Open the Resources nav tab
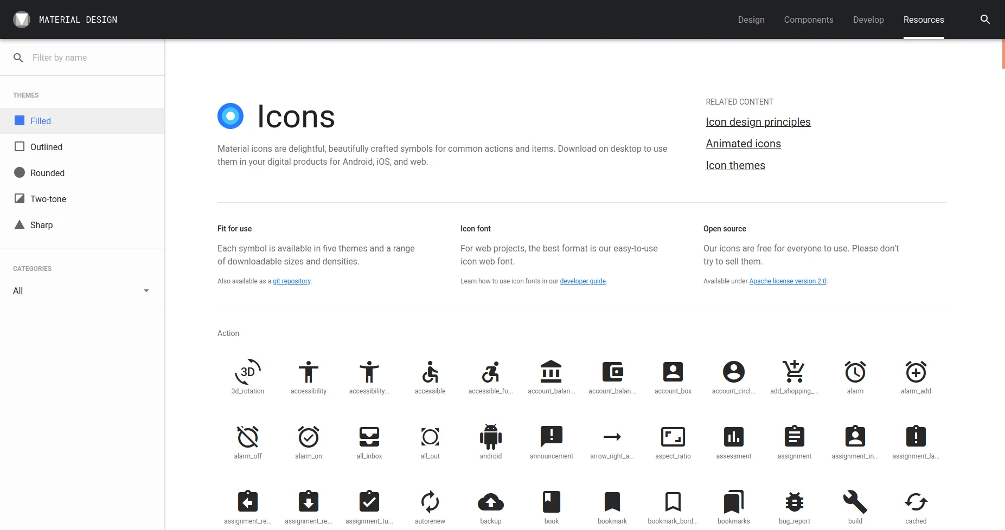The width and height of the screenshot is (1005, 530). [924, 20]
